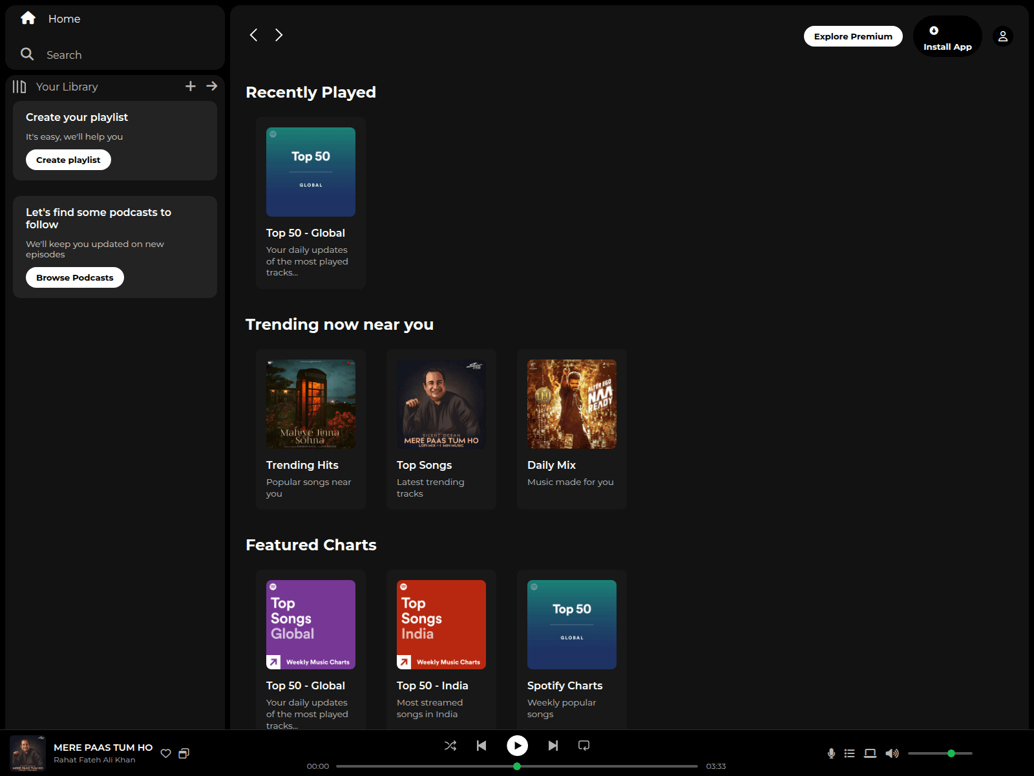Click the Home menu label

(x=64, y=19)
